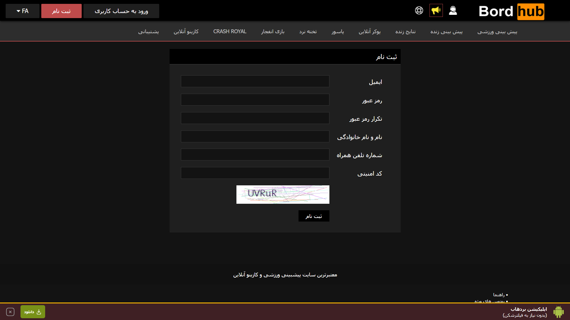This screenshot has height=320, width=570.
Task: Close the app download banner
Action: [x=10, y=312]
